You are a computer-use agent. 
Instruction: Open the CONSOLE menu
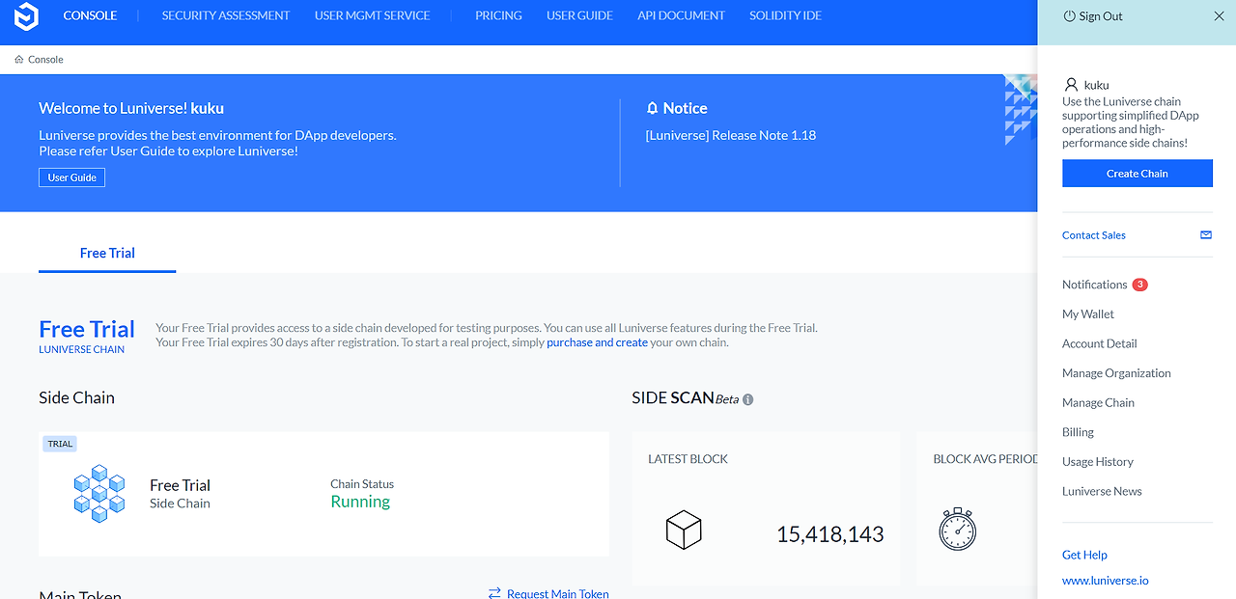pyautogui.click(x=90, y=15)
